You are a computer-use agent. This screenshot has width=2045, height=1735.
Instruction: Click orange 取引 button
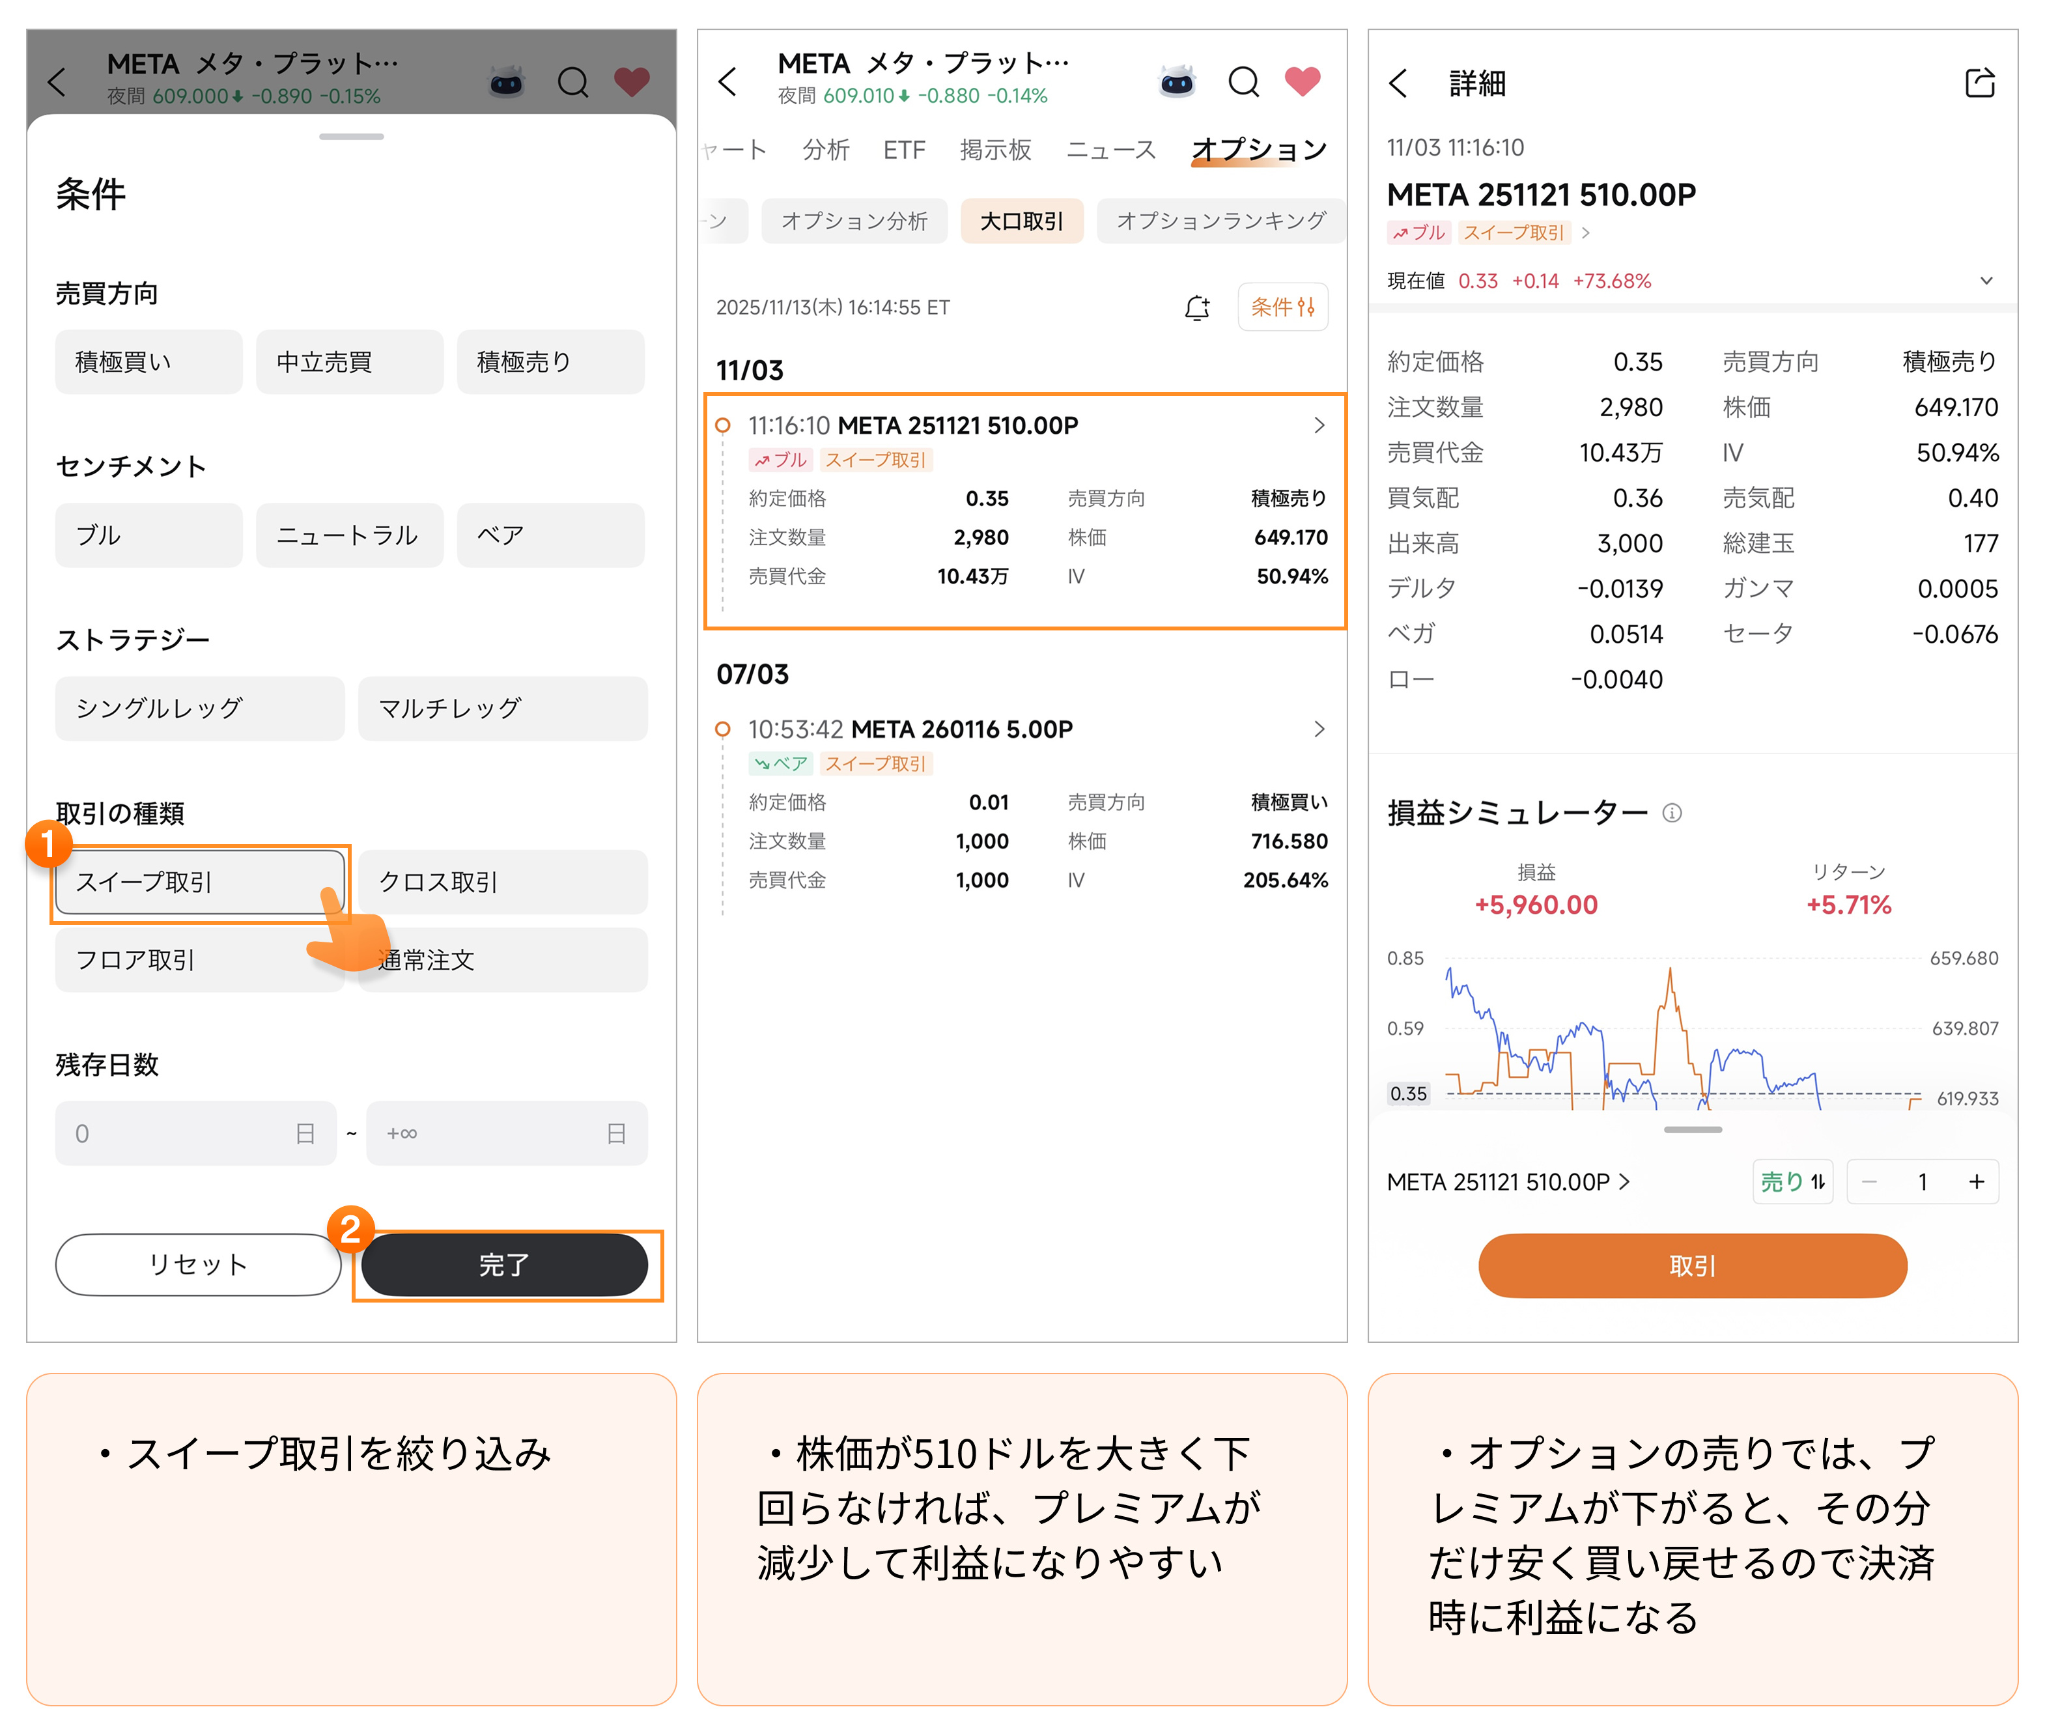tap(1692, 1265)
